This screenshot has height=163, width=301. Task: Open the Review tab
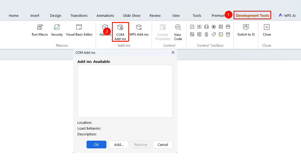point(155,15)
